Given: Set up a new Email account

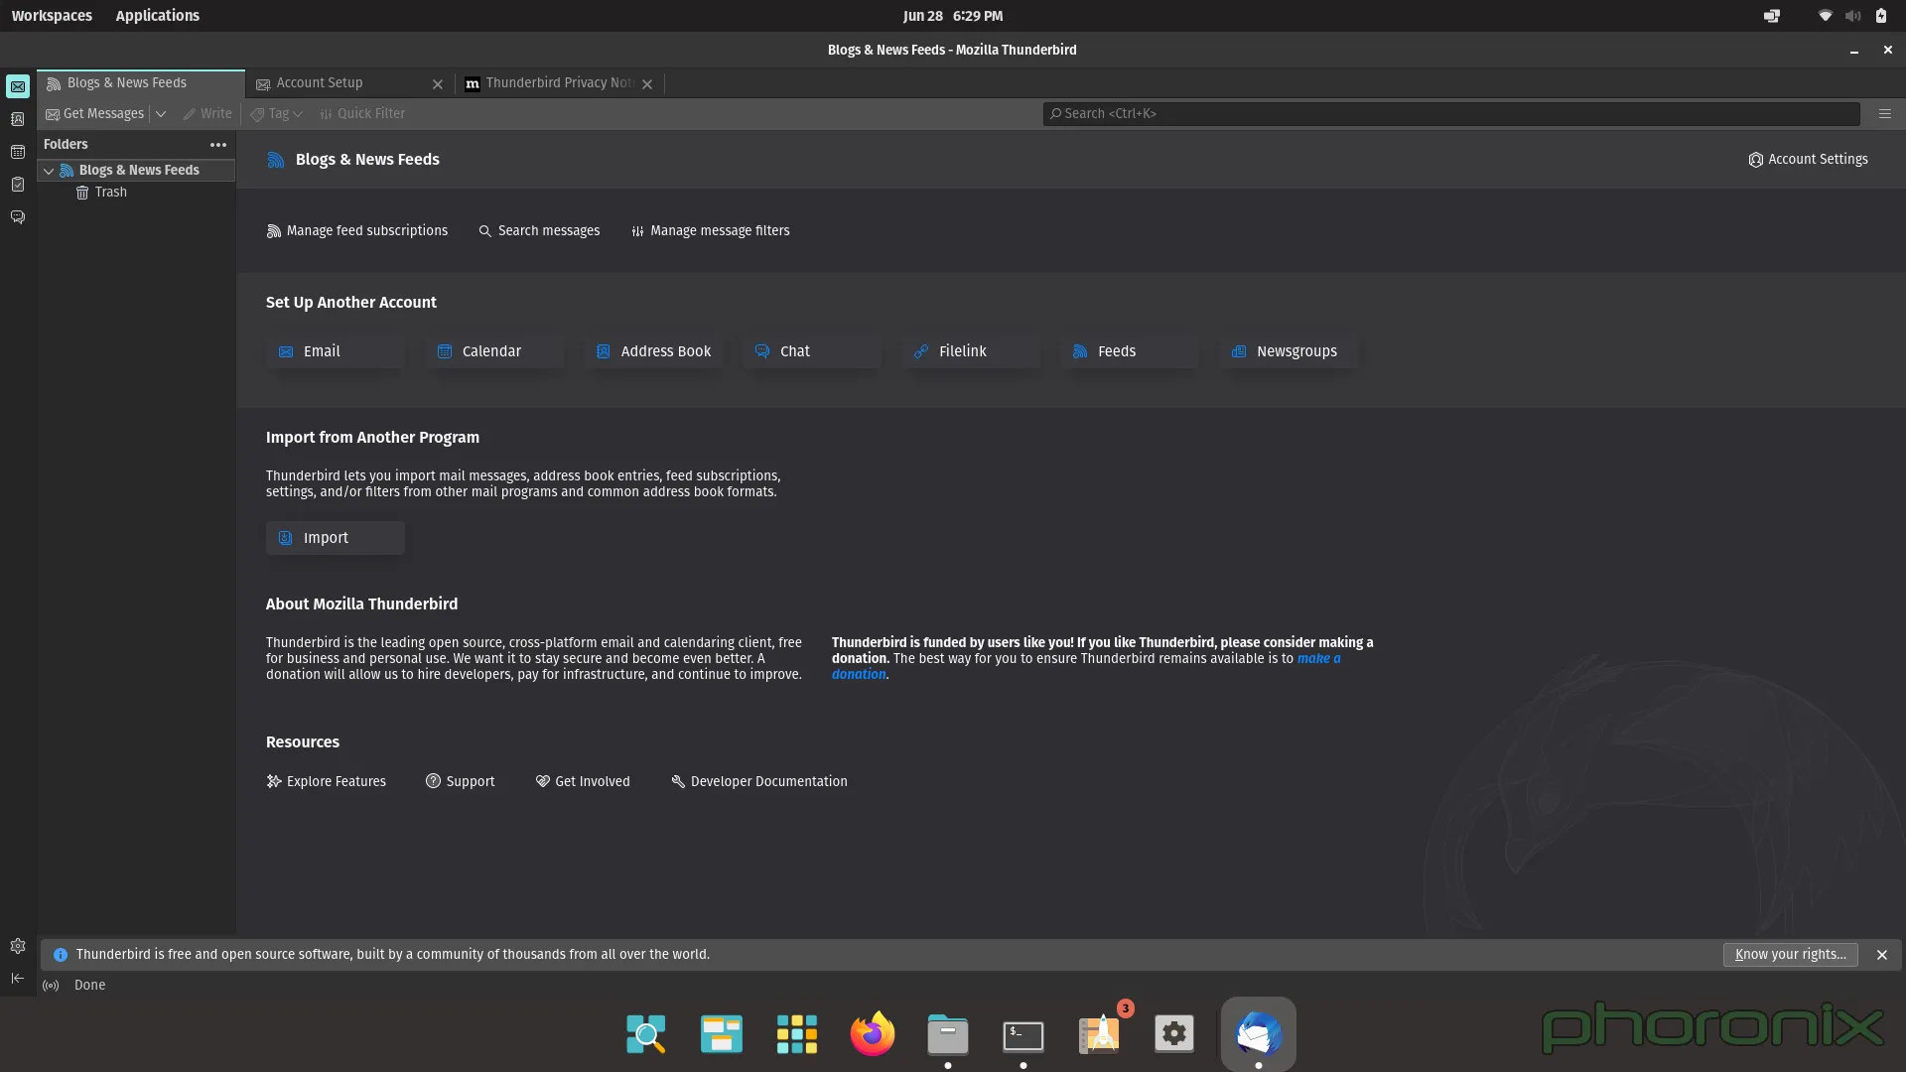Looking at the screenshot, I should point(336,351).
